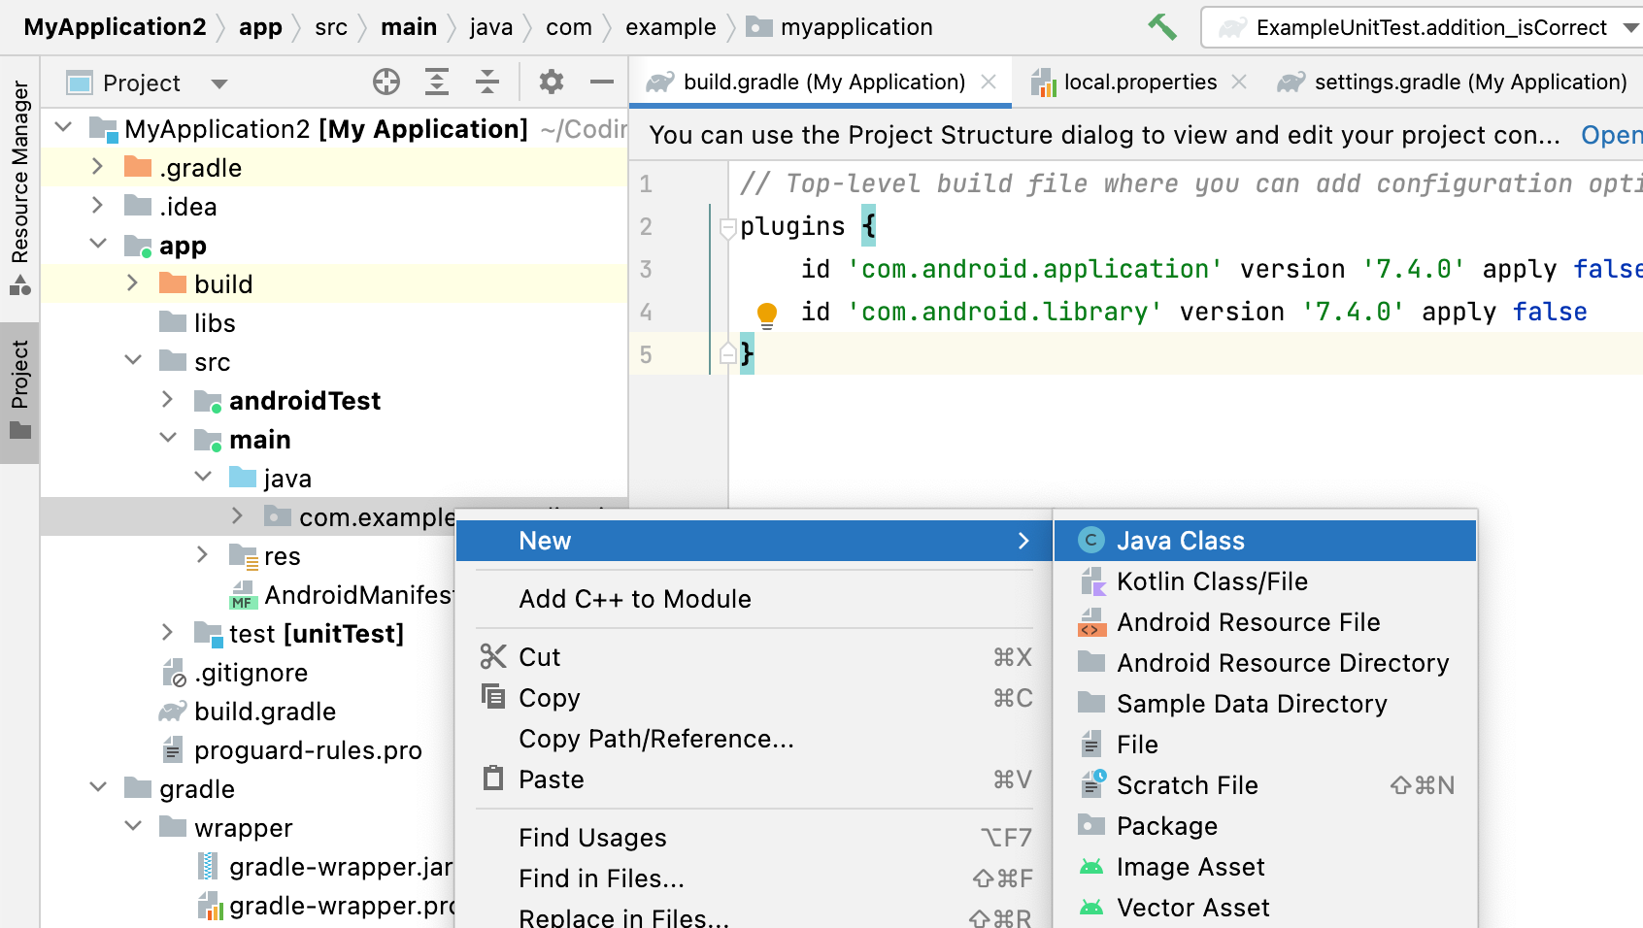Screen dimensions: 1643x928
Task: Expand the androidTest folder
Action: pyautogui.click(x=167, y=399)
